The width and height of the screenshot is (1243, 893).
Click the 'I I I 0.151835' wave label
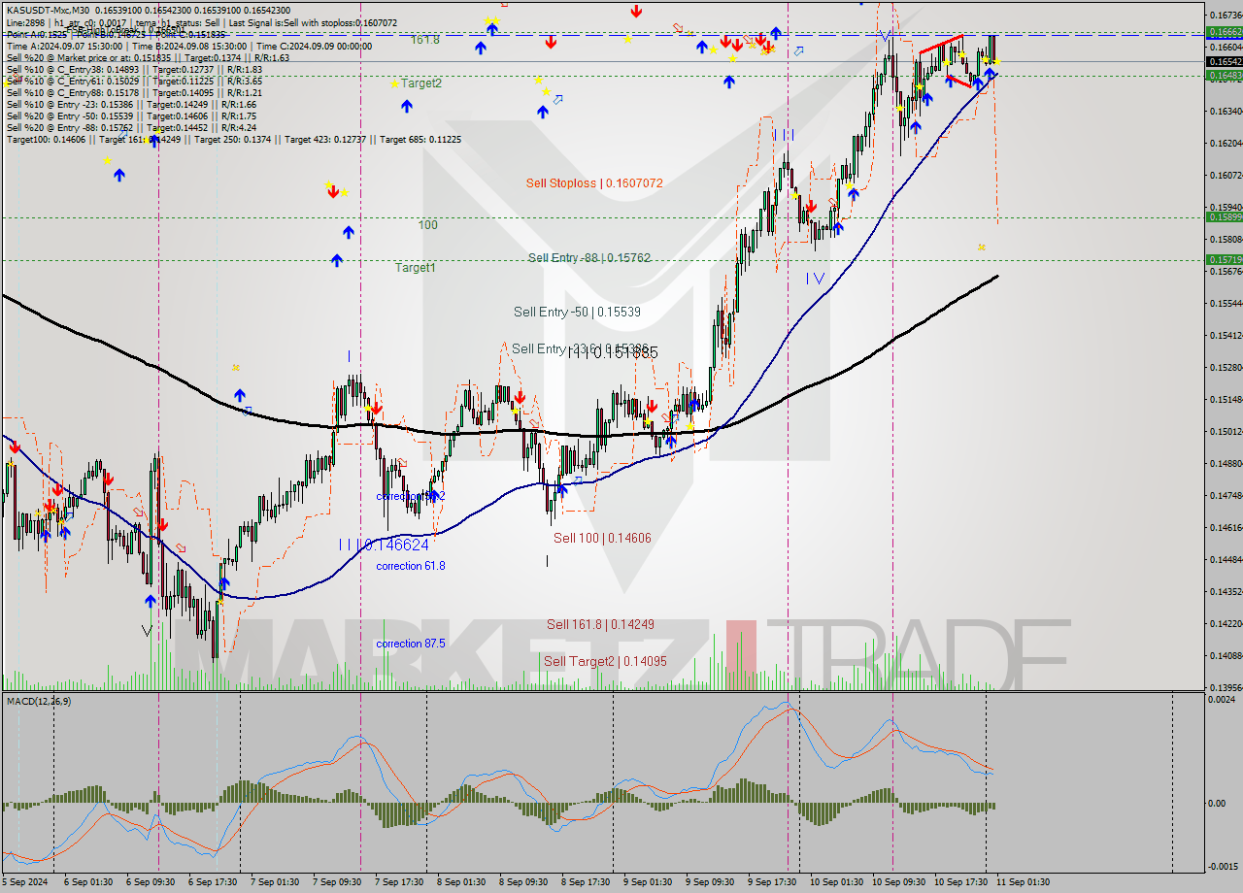coord(613,353)
